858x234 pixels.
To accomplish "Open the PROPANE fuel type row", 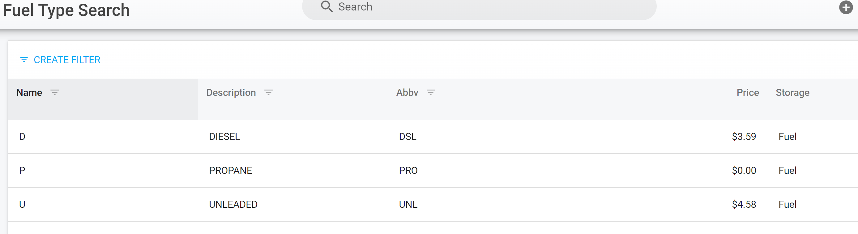I will point(230,170).
